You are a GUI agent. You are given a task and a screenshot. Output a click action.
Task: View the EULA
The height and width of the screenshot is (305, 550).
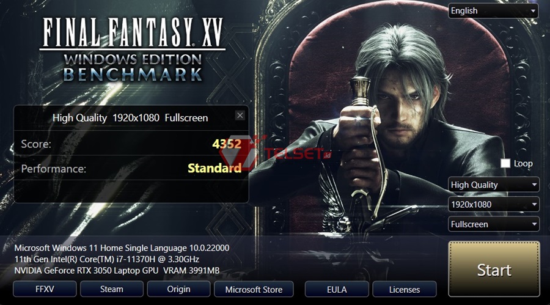click(337, 289)
